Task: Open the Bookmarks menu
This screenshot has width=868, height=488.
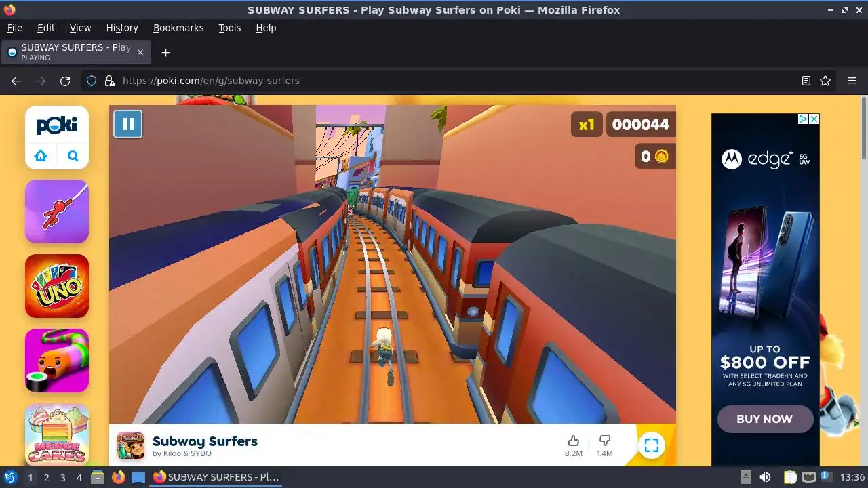Action: (178, 28)
